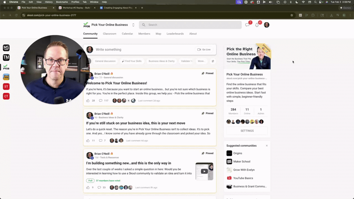Open the Apple menu
Image resolution: width=354 pixels, height=199 pixels.
point(4,2)
